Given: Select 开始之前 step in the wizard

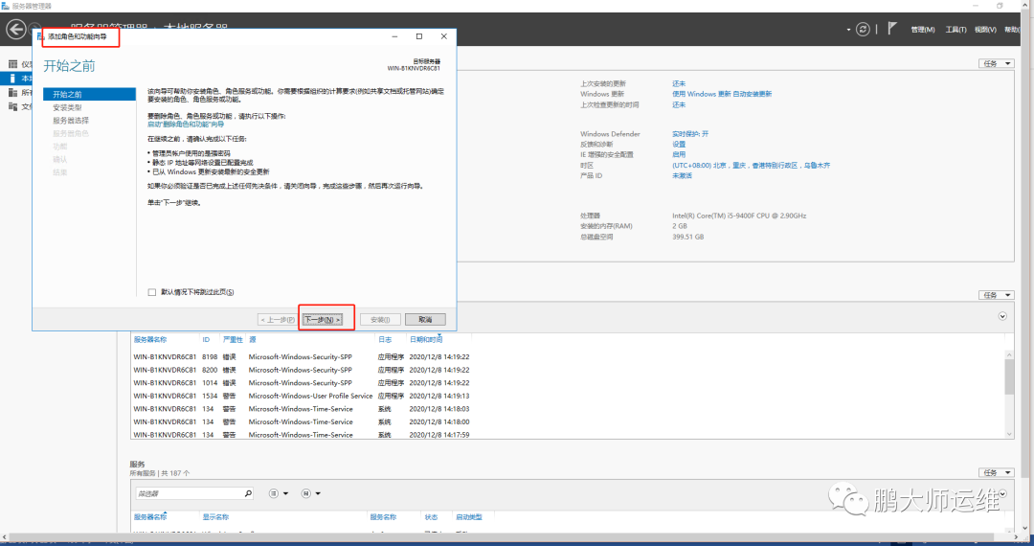Looking at the screenshot, I should pos(89,94).
